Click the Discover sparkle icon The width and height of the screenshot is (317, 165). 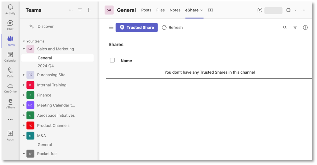tap(31, 26)
